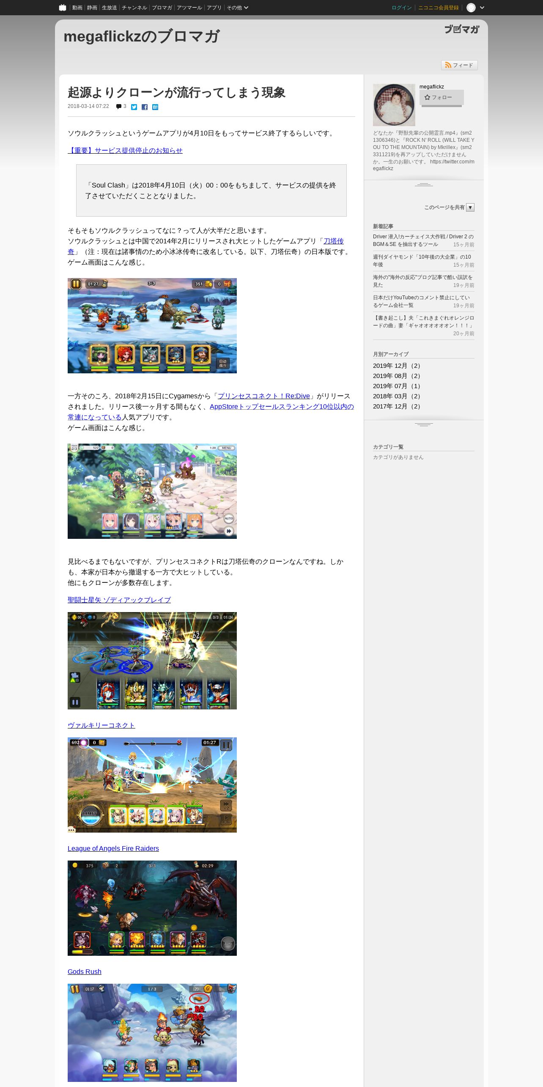Open the Gods Rush link

pos(85,972)
